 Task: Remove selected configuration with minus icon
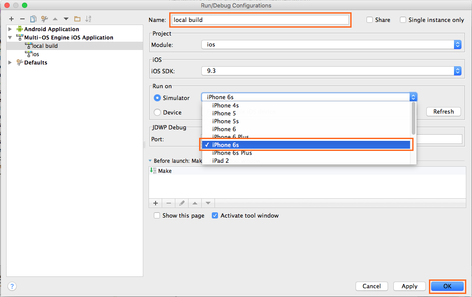pyautogui.click(x=22, y=19)
